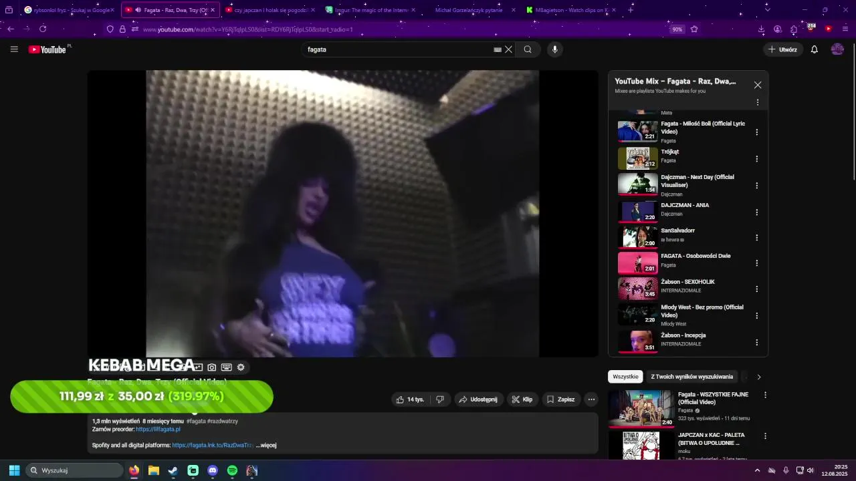
Task: Switch to the Imgur tab
Action: [x=370, y=10]
